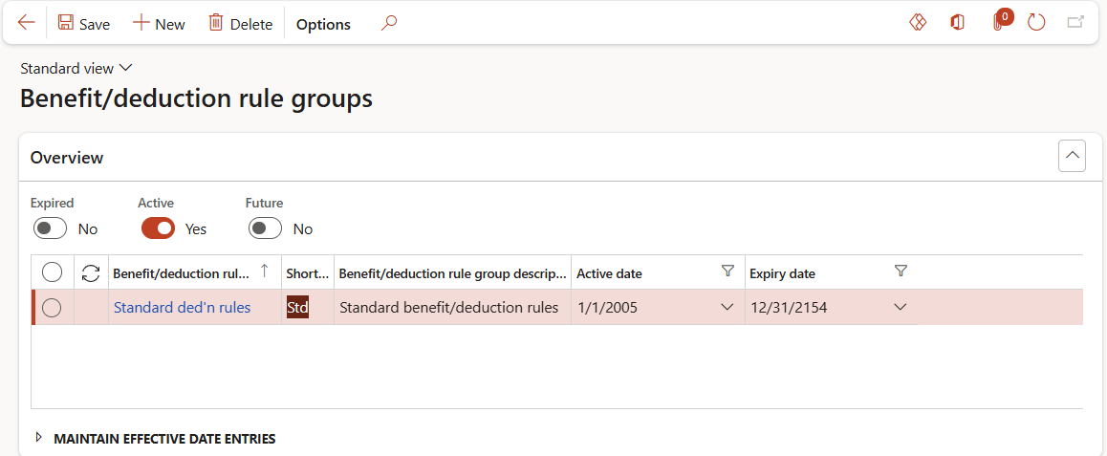Click the grid refresh column icon
This screenshot has height=456, width=1107.
(91, 272)
